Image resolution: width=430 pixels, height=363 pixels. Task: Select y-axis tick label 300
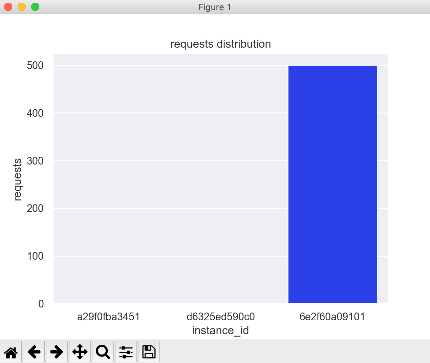(35, 161)
